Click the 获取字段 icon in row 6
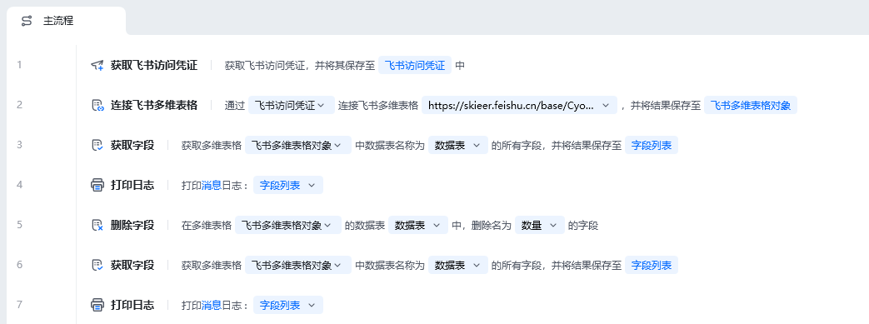 (x=97, y=265)
